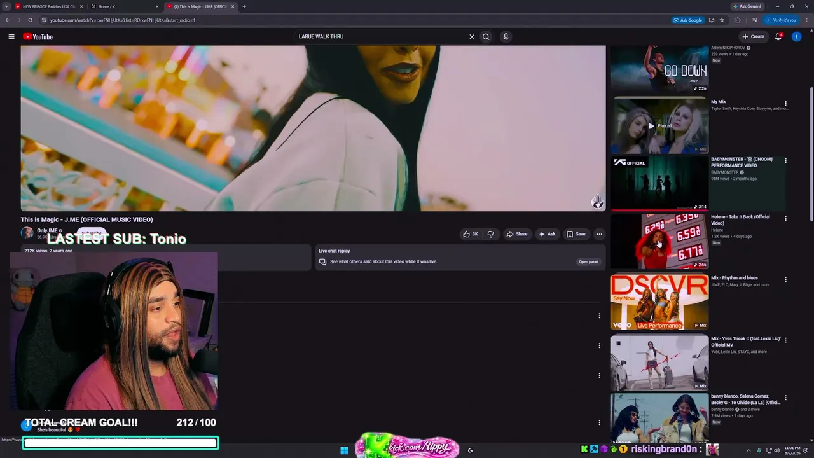Bookmark this page with the star icon

pos(722,20)
